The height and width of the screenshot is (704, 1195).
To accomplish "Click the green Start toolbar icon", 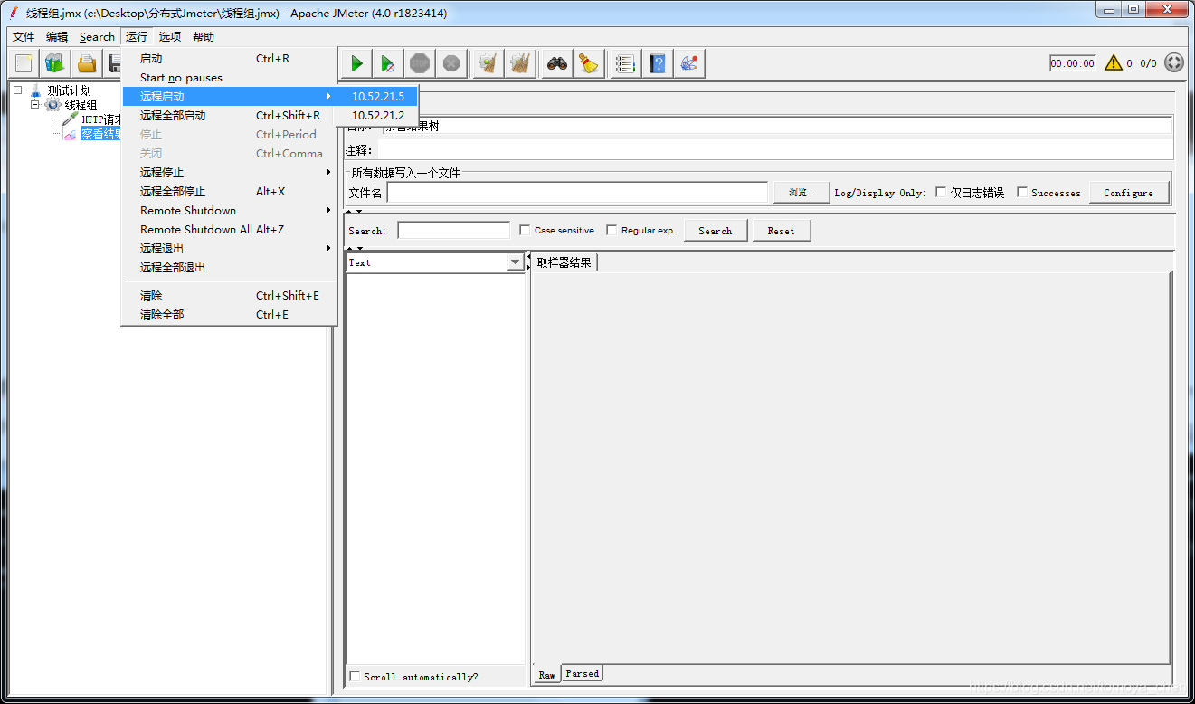I will 356,63.
